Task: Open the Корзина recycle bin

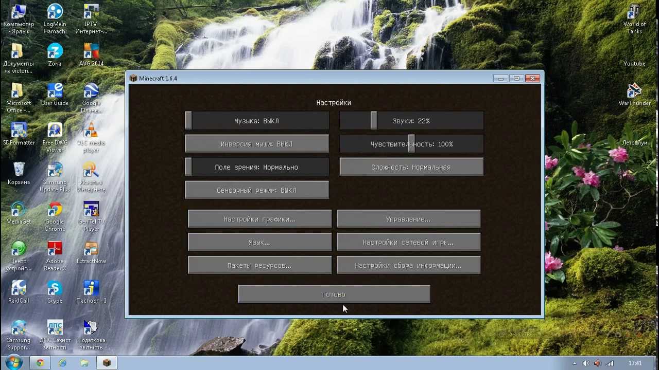Action: (19, 174)
